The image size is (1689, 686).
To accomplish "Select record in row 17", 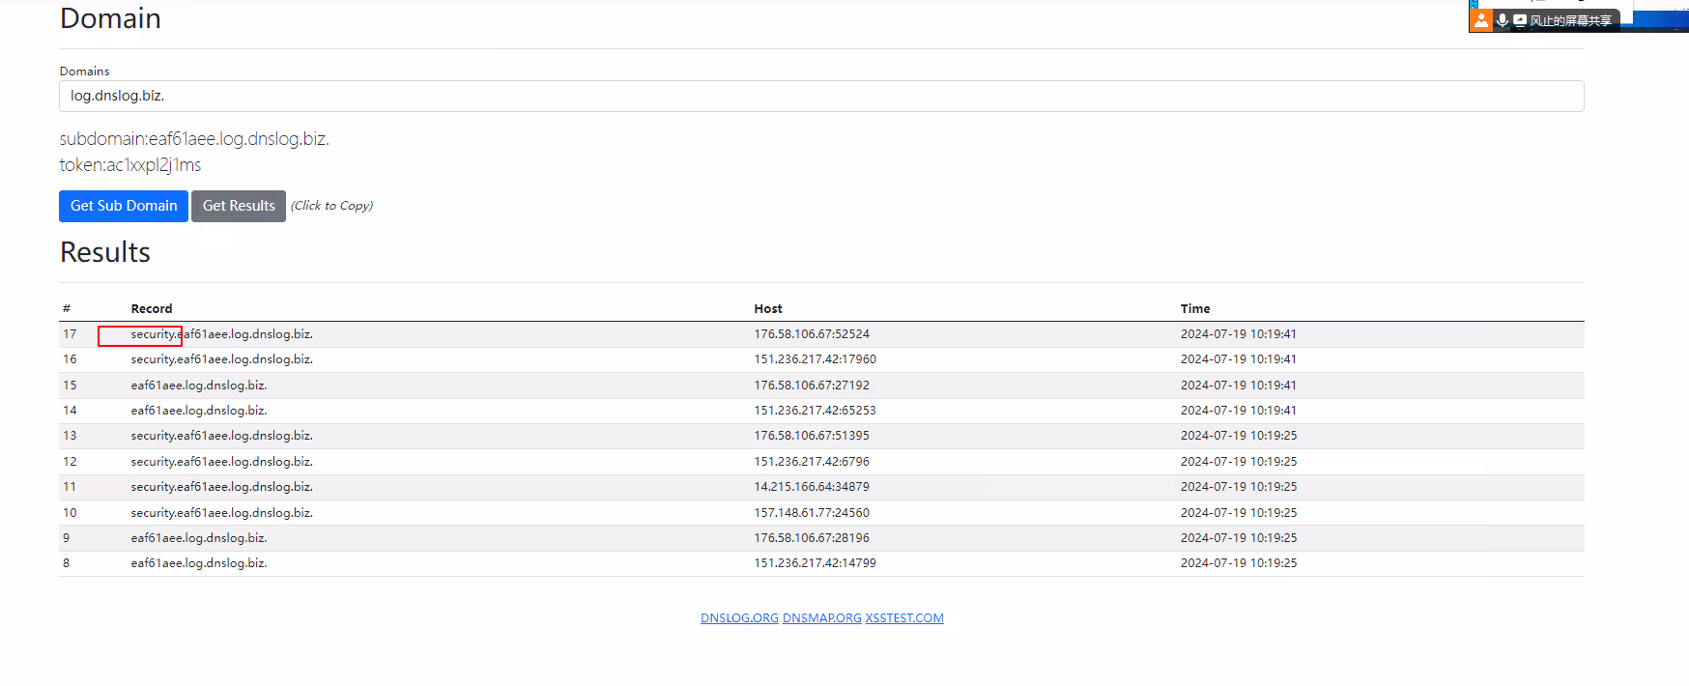I will pos(221,334).
